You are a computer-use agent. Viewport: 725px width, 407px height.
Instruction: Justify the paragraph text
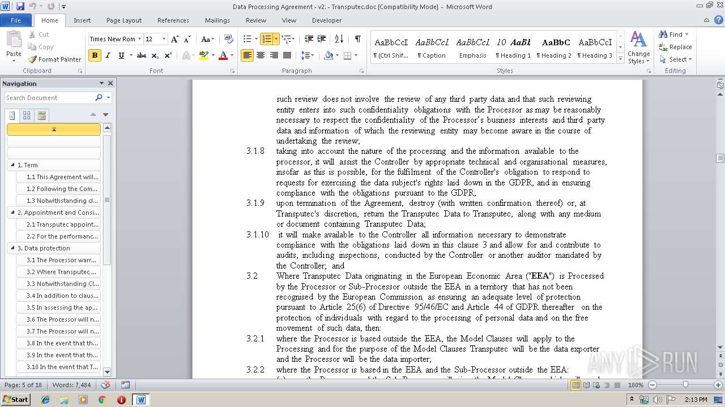click(287, 55)
